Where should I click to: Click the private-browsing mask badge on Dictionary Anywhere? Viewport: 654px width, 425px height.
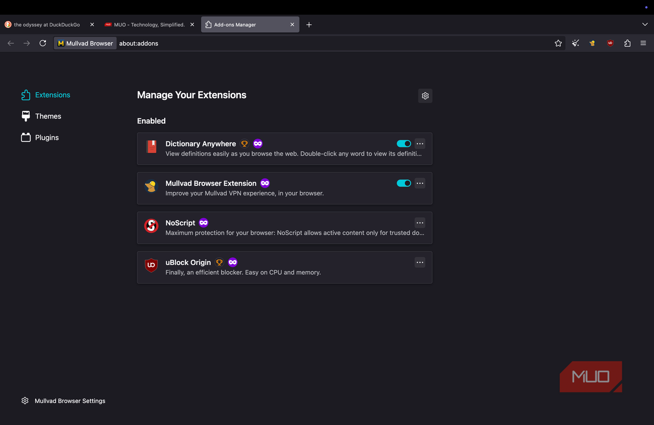[x=258, y=144]
